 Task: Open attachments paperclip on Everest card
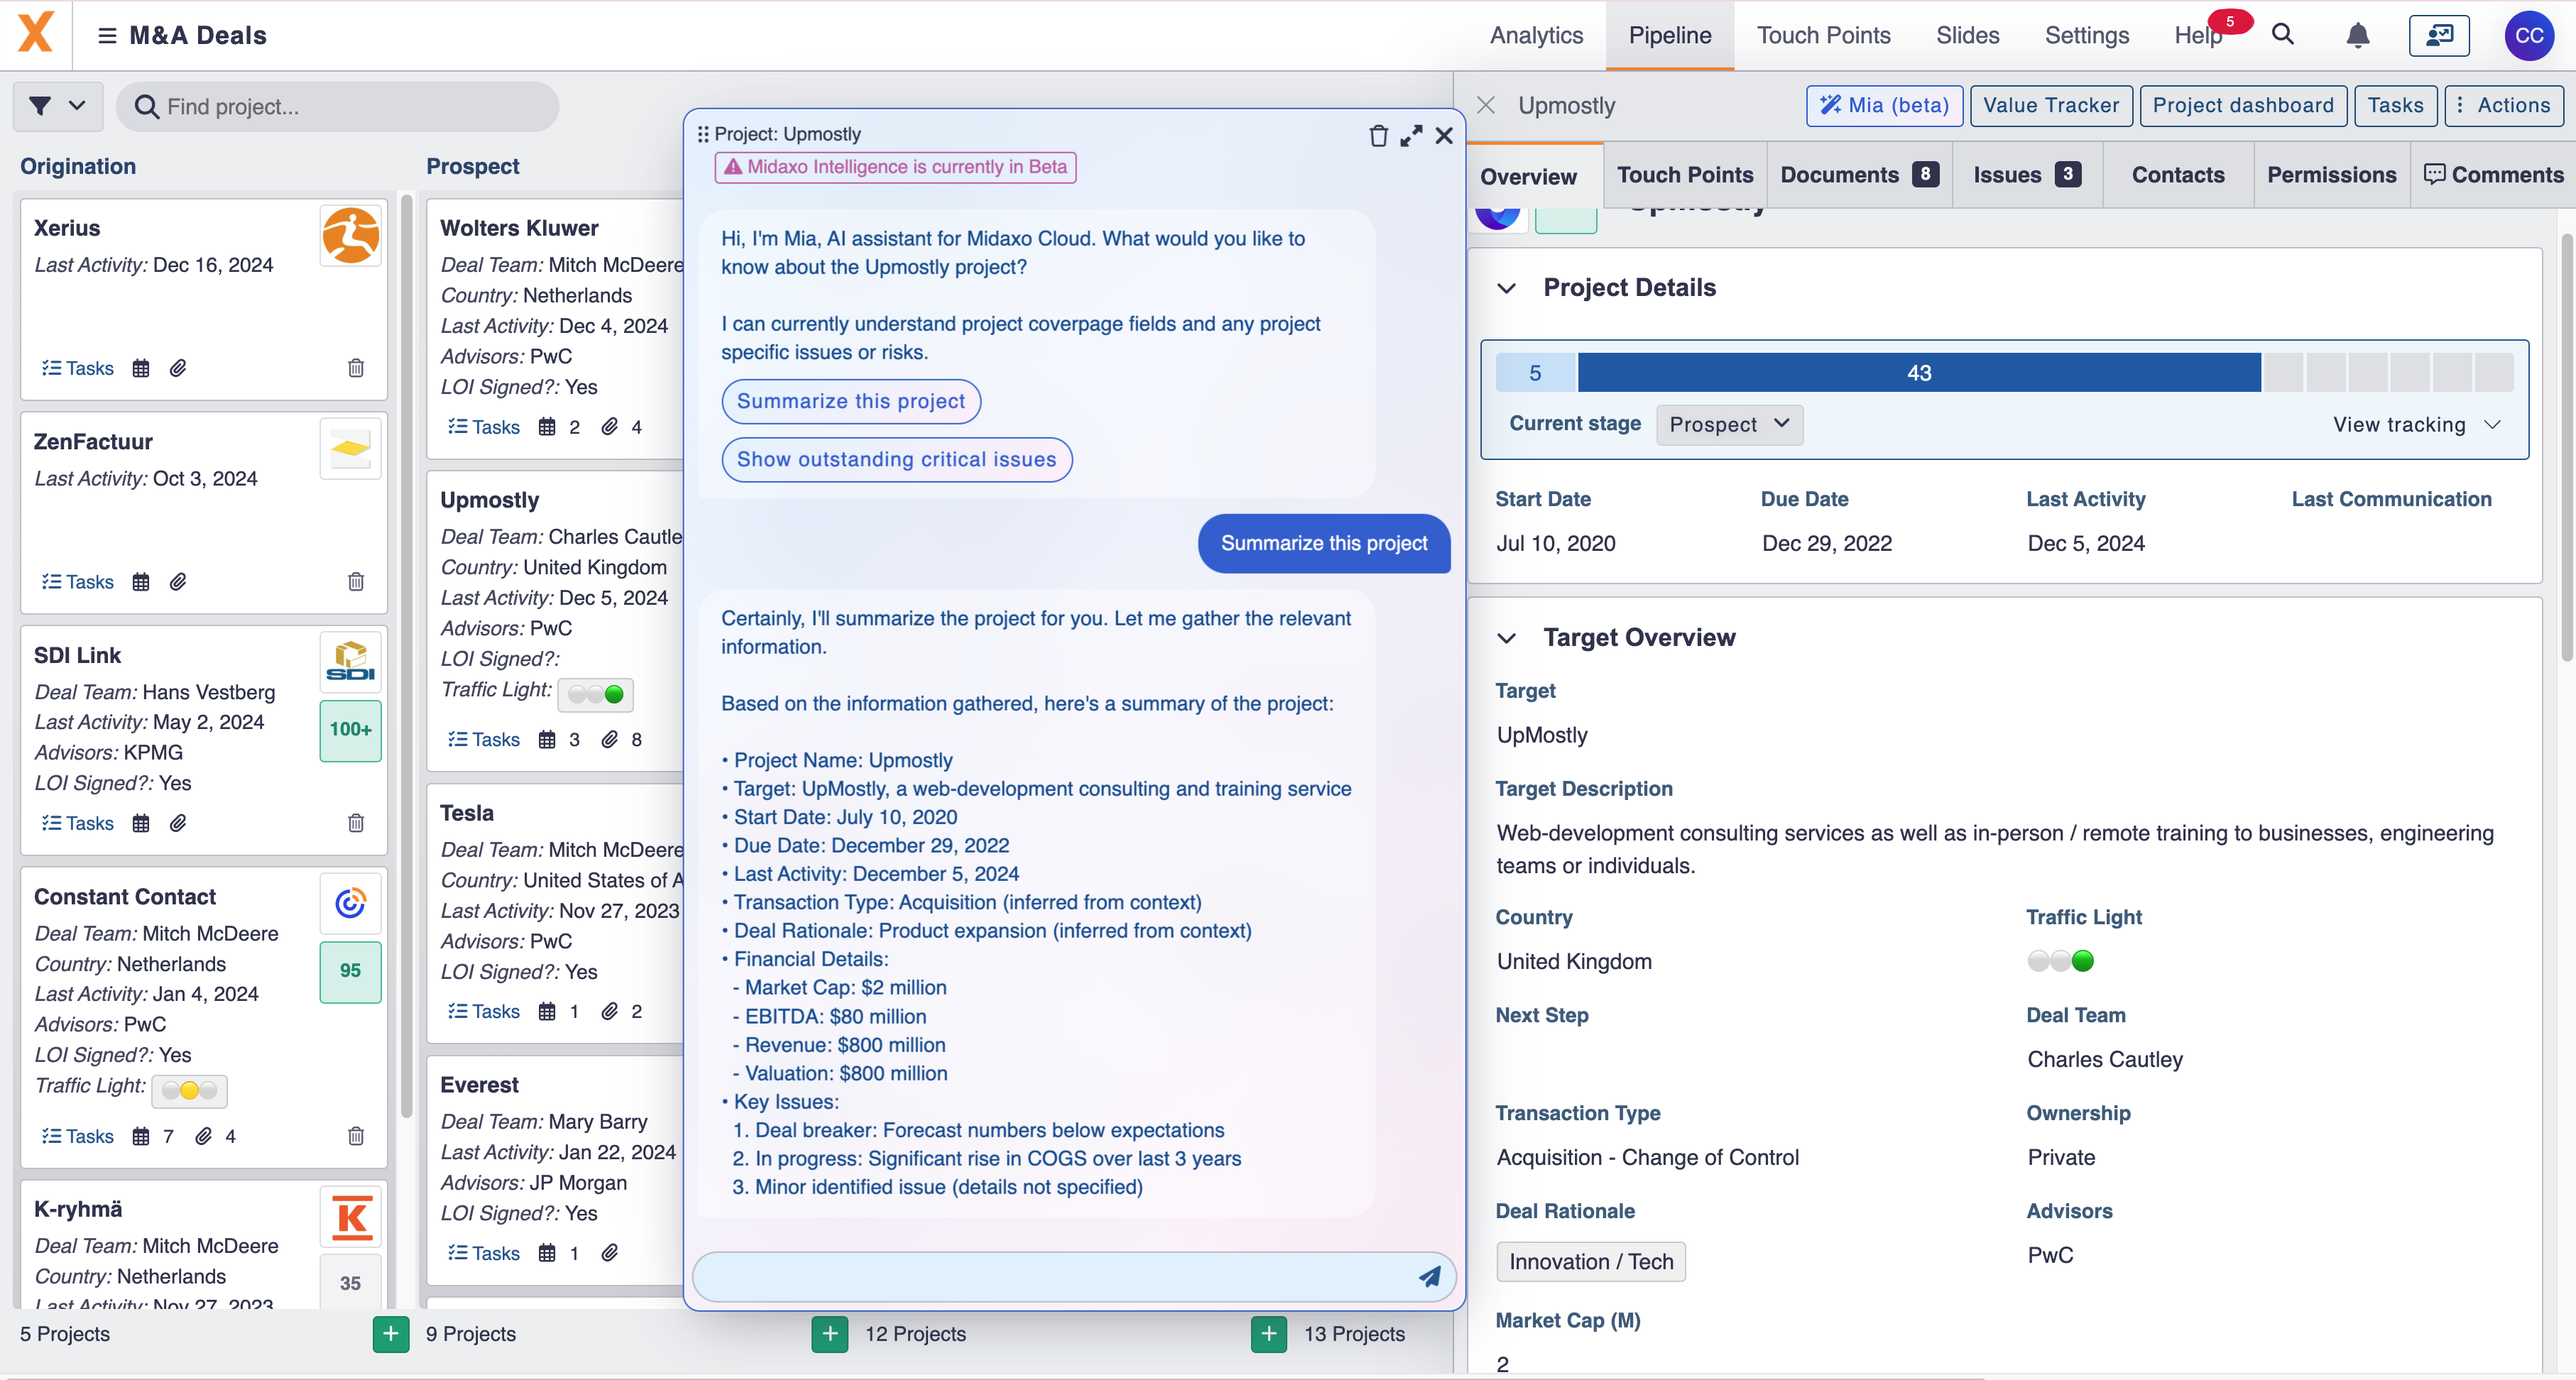610,1253
